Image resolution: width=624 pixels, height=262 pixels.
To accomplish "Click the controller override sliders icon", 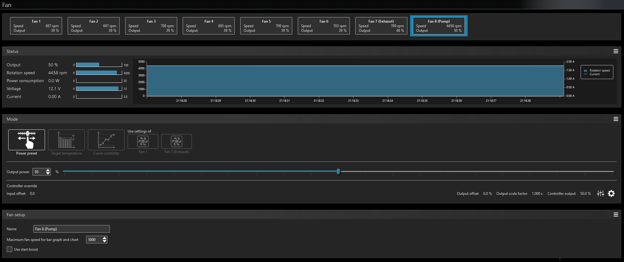I will pos(600,194).
